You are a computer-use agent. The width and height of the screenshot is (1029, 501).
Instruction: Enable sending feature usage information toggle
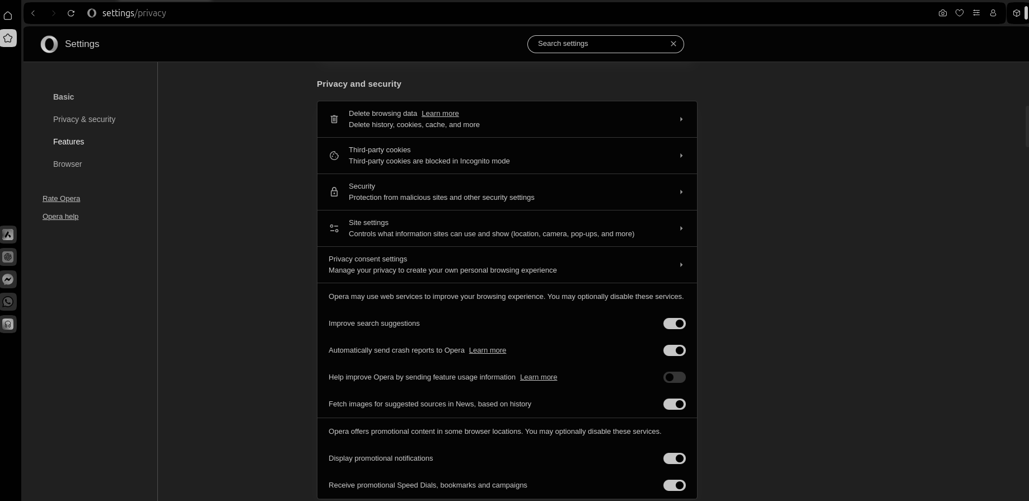(x=675, y=377)
